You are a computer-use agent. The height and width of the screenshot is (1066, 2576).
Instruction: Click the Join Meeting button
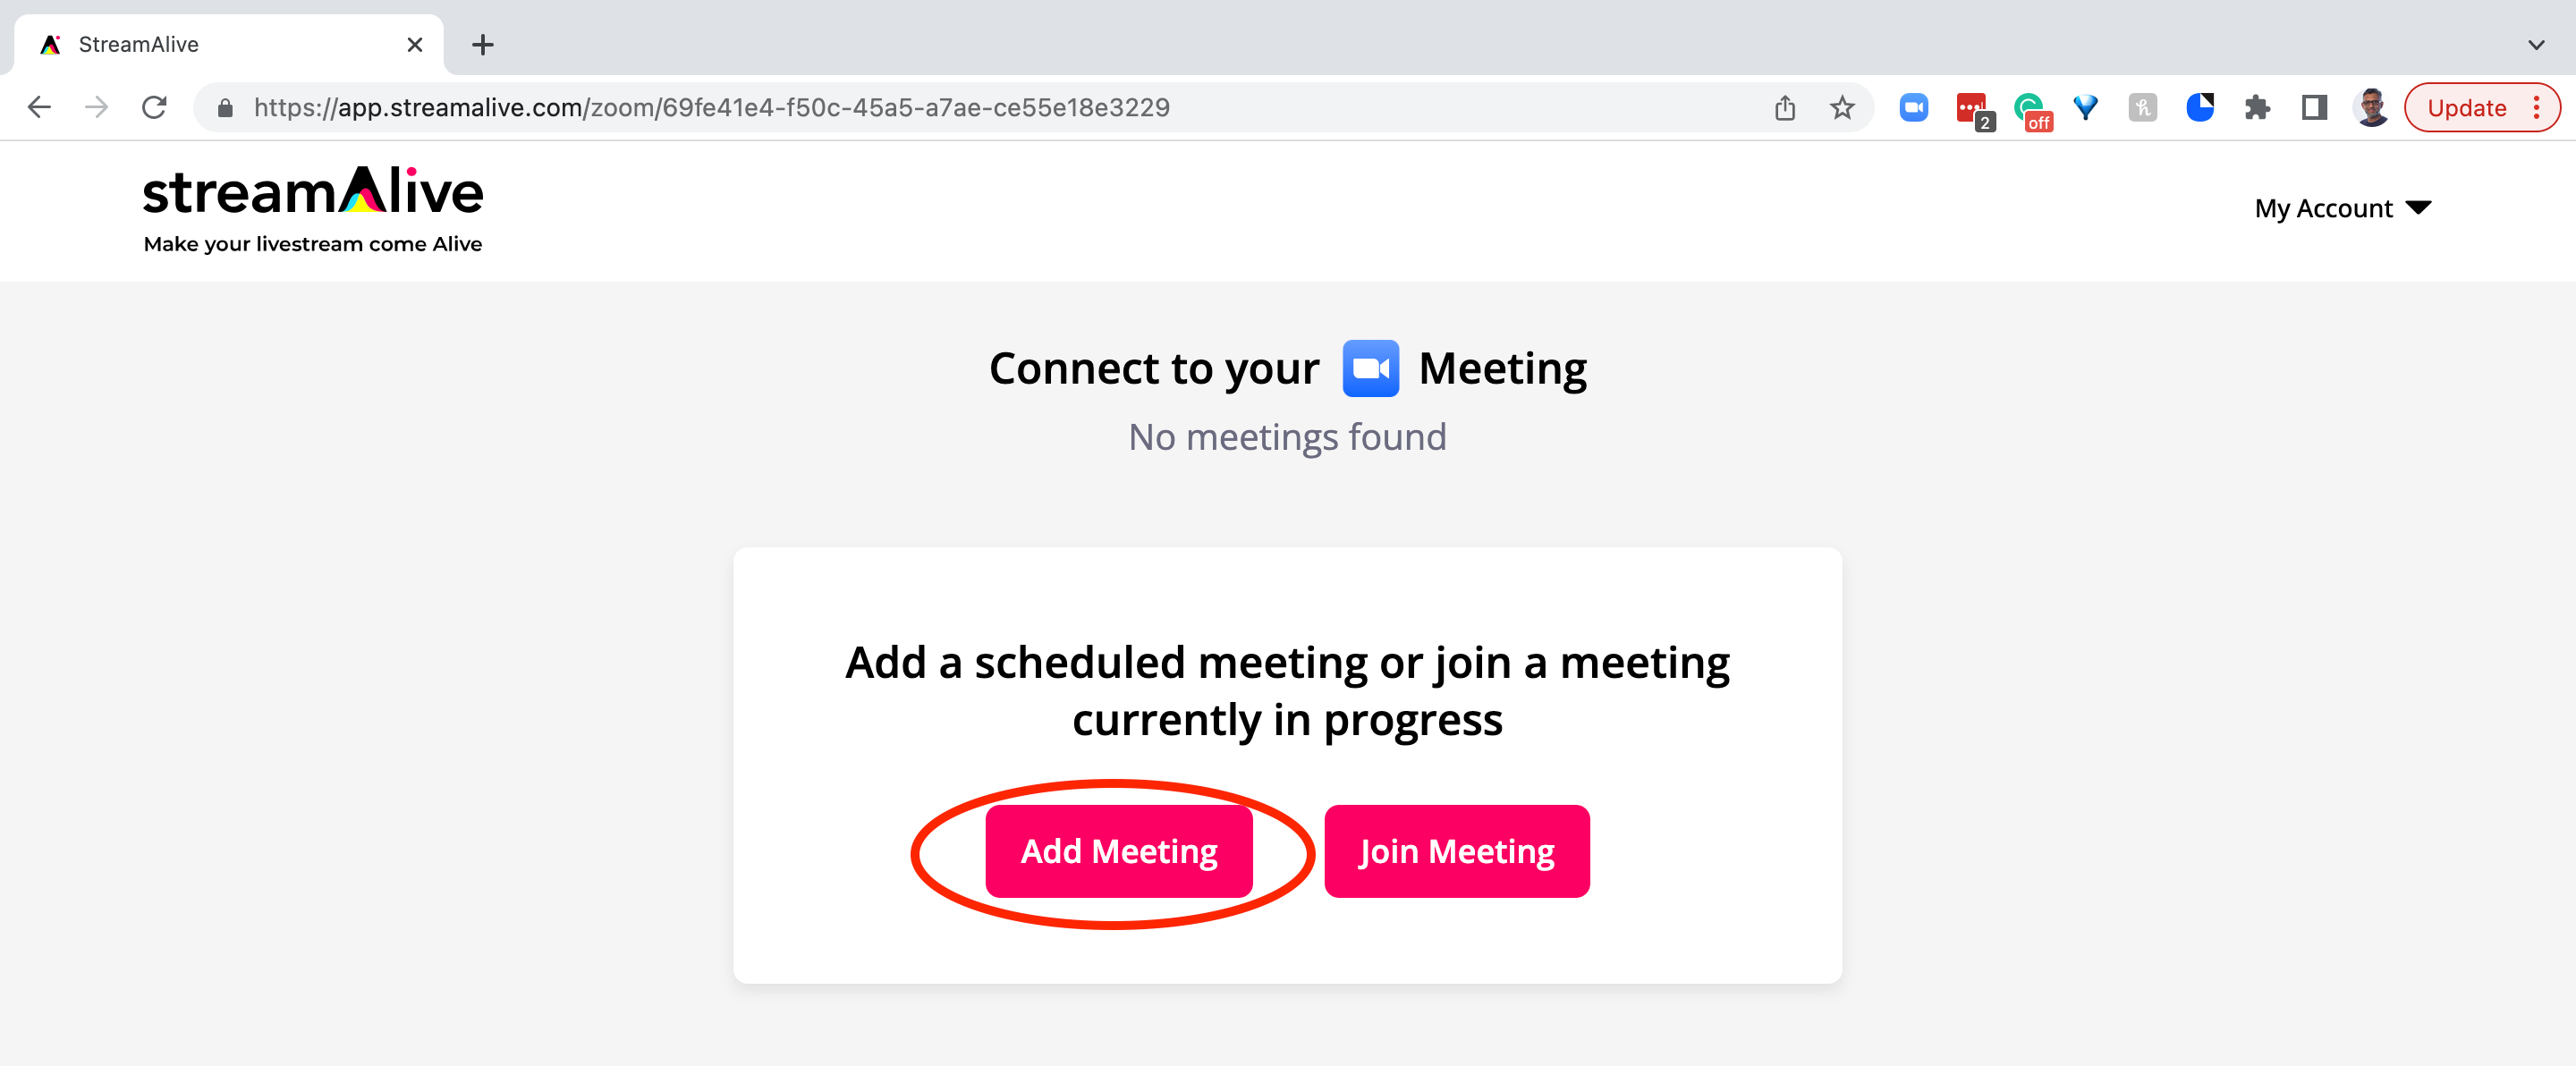[x=1456, y=851]
